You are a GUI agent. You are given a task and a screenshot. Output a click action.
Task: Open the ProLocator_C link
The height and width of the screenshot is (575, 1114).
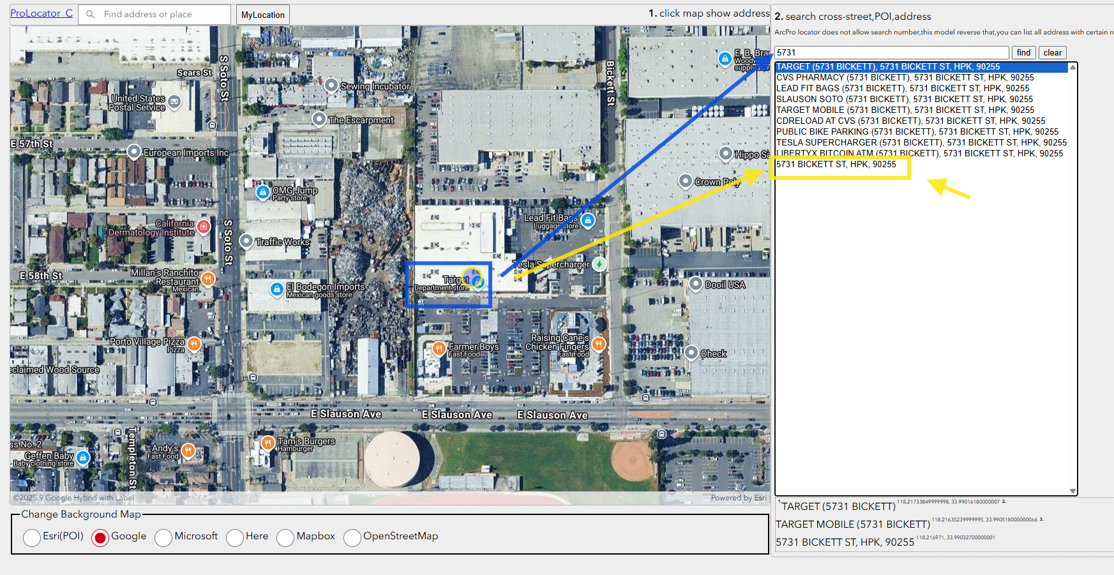[41, 13]
